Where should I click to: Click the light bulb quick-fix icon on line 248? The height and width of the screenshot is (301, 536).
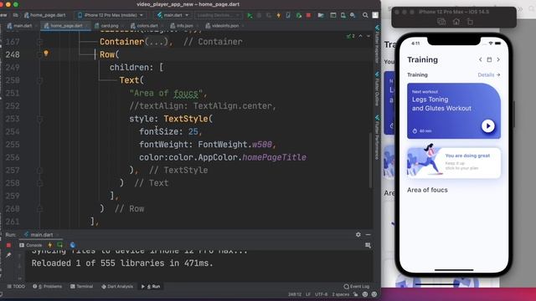(x=46, y=54)
